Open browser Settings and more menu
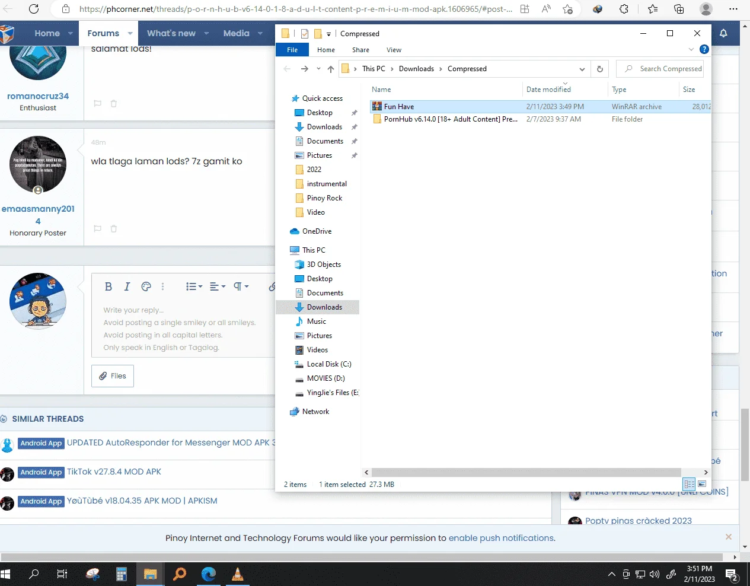Screen dimensions: 750x586 [x=733, y=9]
